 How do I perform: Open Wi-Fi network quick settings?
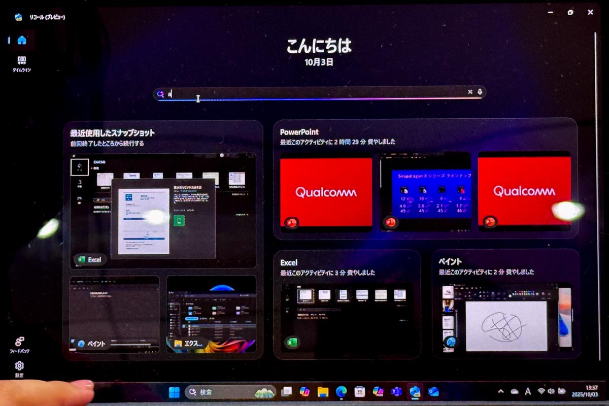pyautogui.click(x=541, y=391)
